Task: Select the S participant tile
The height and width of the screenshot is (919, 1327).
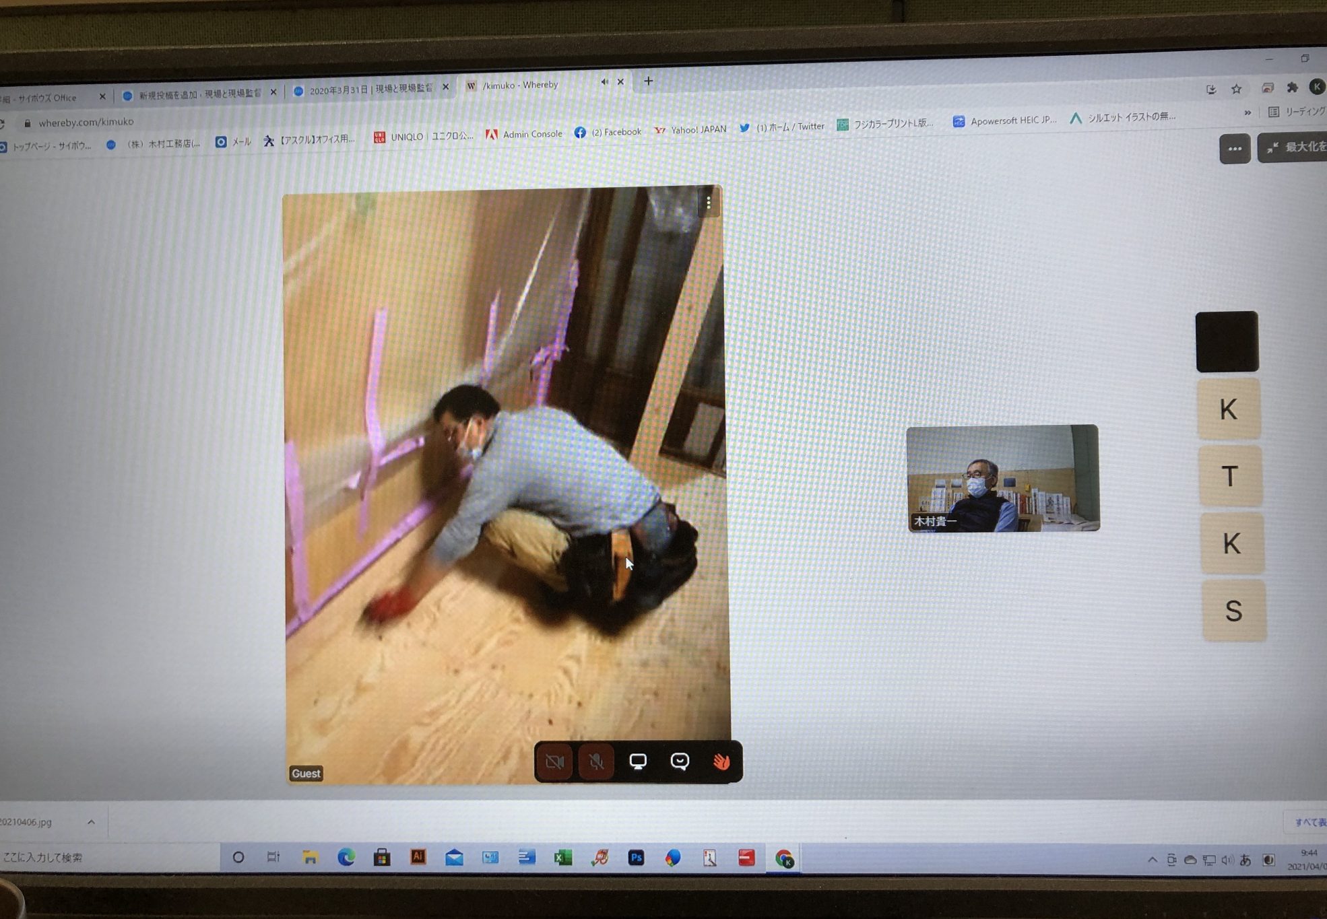Action: point(1234,611)
